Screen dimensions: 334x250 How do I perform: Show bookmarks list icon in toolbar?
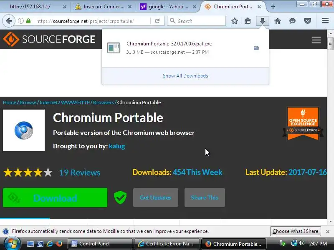[247, 21]
